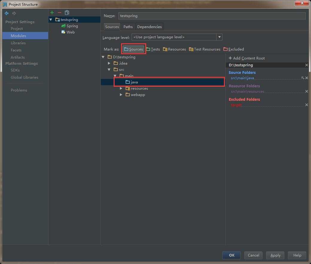
Task: Click Add Content Root
Action: (246, 58)
